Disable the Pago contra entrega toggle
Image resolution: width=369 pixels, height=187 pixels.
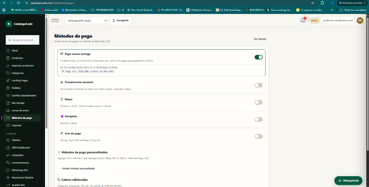[x=258, y=57]
